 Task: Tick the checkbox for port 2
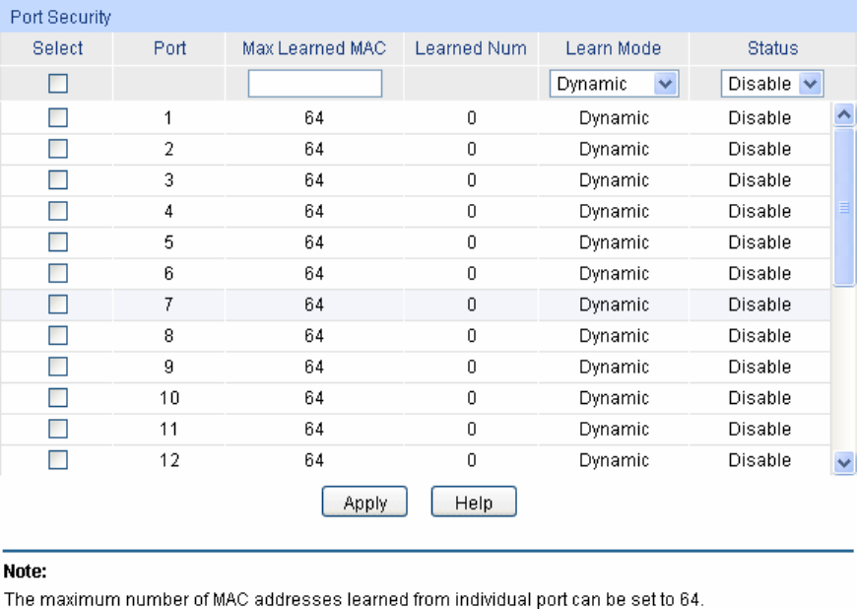tap(58, 150)
